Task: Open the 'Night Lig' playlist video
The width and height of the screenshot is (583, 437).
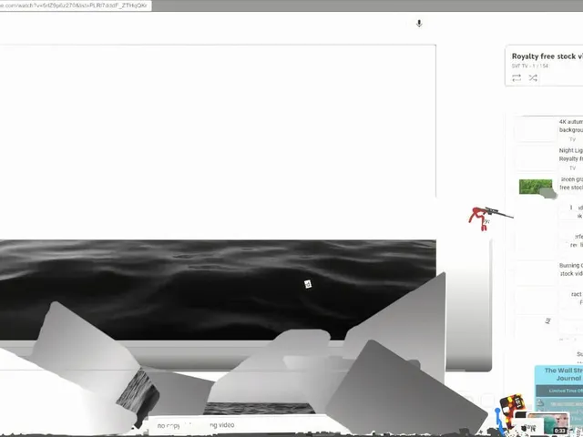Action: click(x=571, y=155)
